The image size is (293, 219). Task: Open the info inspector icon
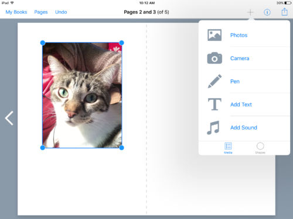(x=267, y=12)
